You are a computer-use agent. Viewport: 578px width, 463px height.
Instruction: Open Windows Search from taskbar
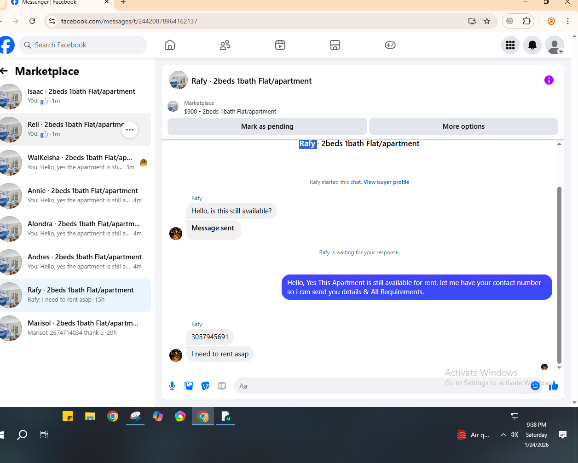[x=22, y=435]
